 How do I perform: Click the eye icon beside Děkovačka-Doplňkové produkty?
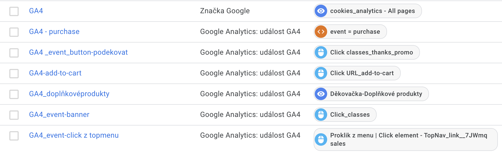pyautogui.click(x=321, y=94)
